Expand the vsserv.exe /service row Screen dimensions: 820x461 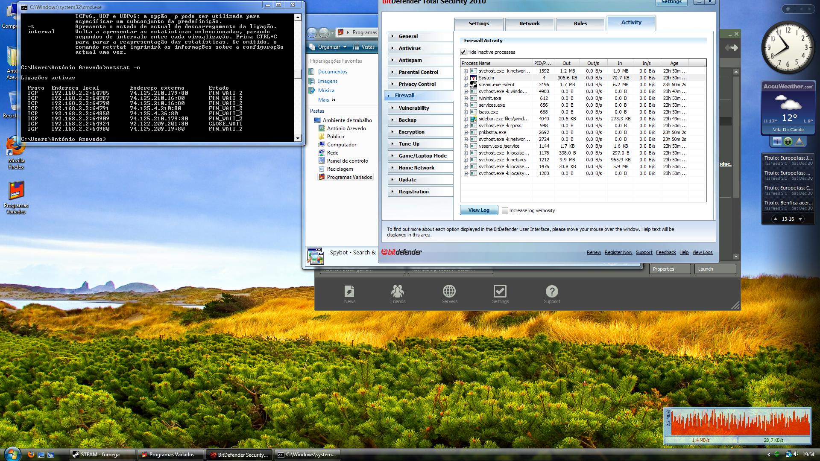(466, 146)
